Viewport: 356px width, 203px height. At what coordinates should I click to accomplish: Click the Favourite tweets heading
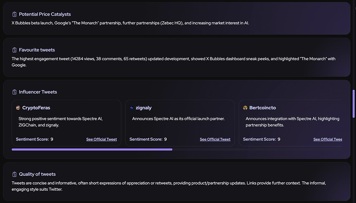[x=37, y=50]
